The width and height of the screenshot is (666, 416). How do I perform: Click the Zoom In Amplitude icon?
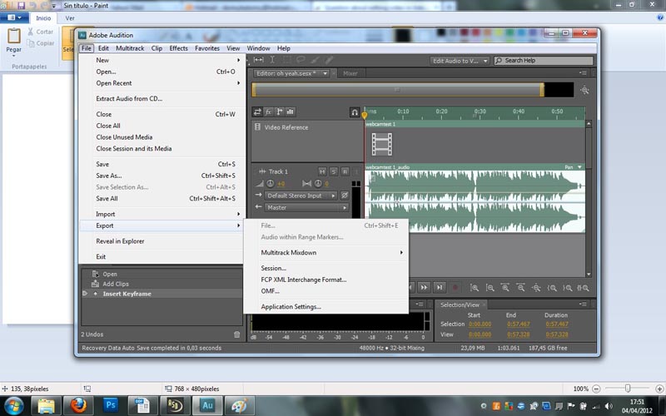(475, 288)
